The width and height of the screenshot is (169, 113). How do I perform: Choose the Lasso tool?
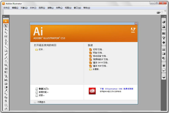[6, 36]
